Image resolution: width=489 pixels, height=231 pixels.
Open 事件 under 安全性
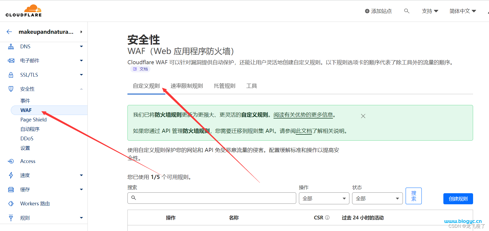25,101
